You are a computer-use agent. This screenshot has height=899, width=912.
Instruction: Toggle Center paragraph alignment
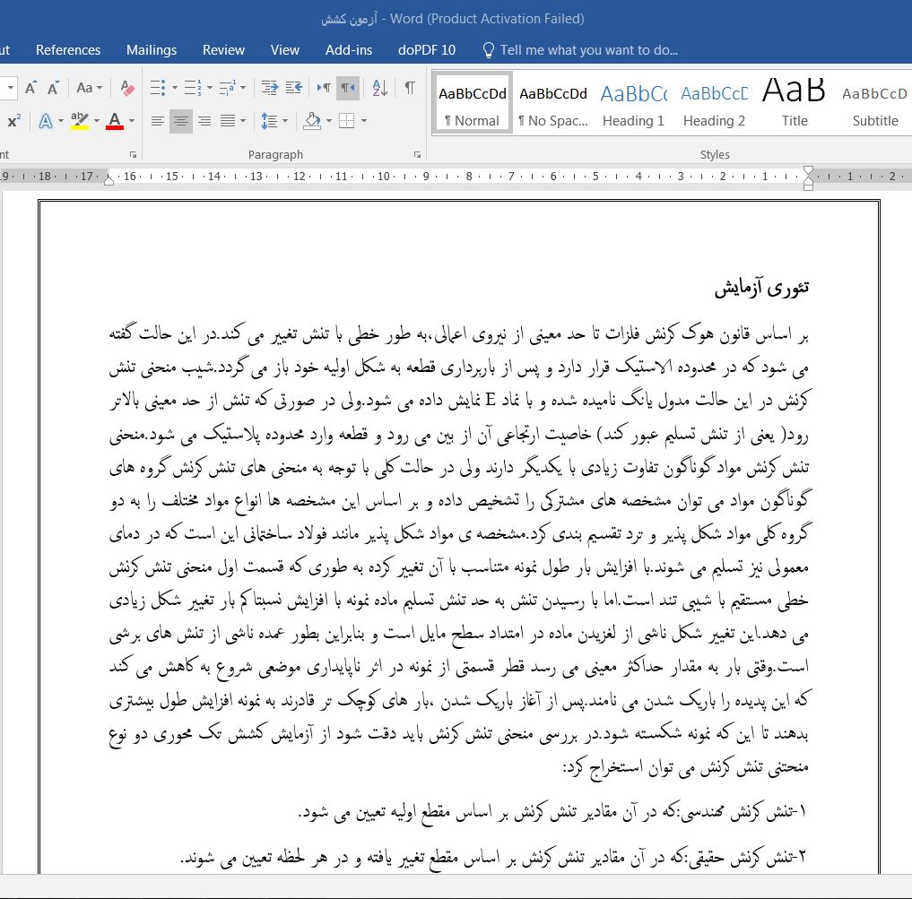coord(181,121)
